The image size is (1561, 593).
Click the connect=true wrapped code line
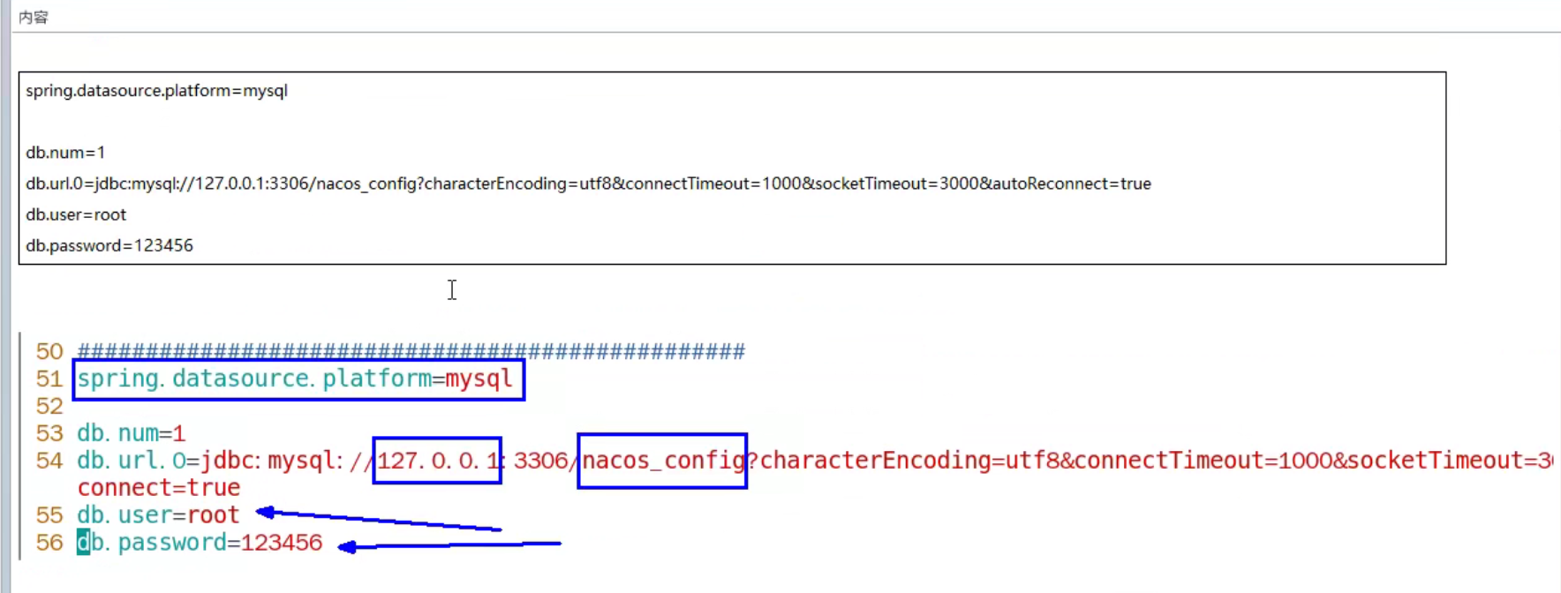tap(159, 488)
